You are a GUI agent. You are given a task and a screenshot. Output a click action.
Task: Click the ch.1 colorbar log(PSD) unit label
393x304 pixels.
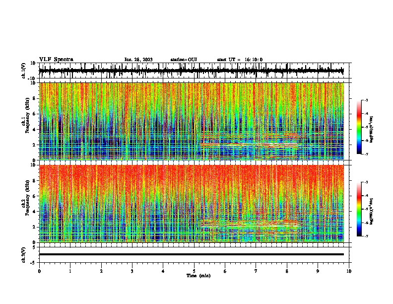pos(372,130)
